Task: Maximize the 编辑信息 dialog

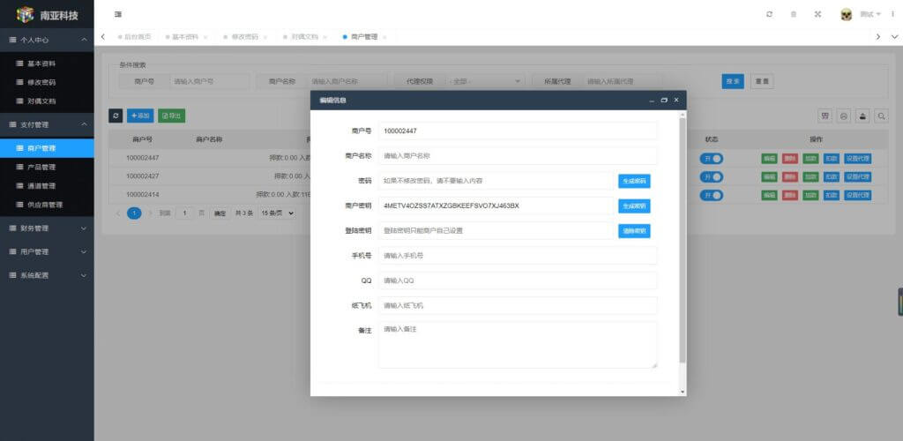Action: coord(664,101)
